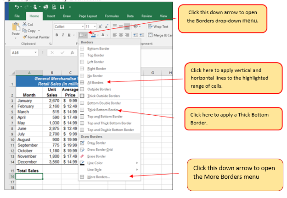Click the formula bar Cancel X icon
The width and height of the screenshot is (287, 198).
pos(52,53)
